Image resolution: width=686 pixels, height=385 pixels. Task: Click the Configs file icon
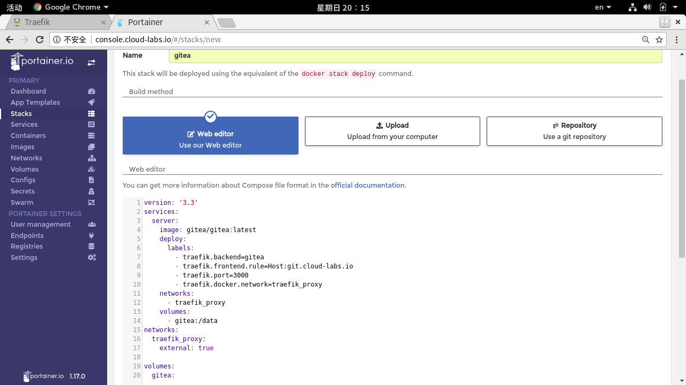coord(92,180)
